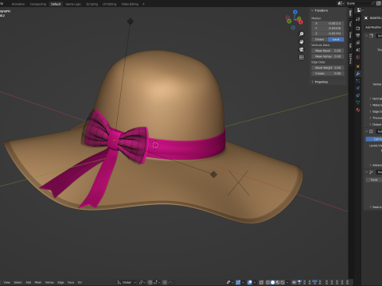382x286 pixels.
Task: Open the Material properties sphere icon
Action: (x=358, y=110)
